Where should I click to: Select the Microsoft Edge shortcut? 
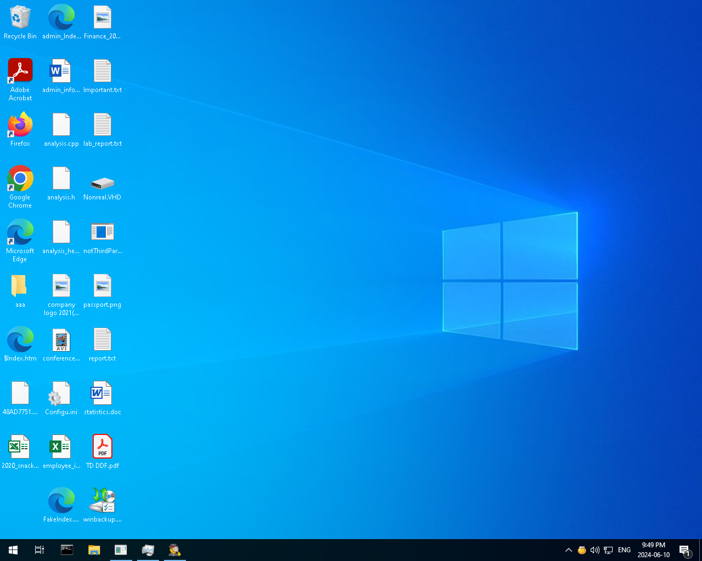pyautogui.click(x=20, y=241)
